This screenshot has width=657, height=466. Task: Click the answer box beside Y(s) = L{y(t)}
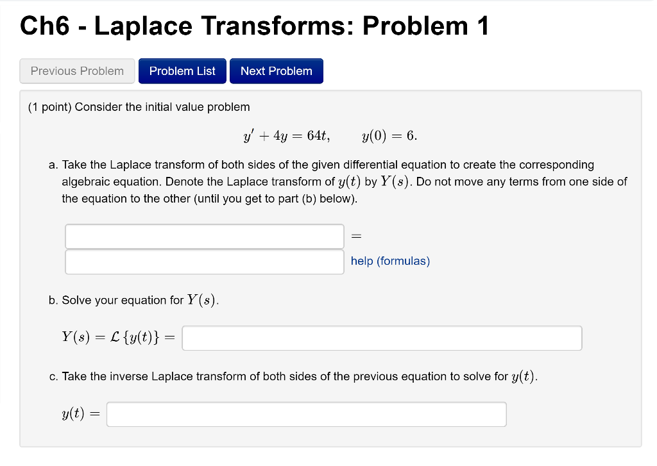click(x=381, y=338)
